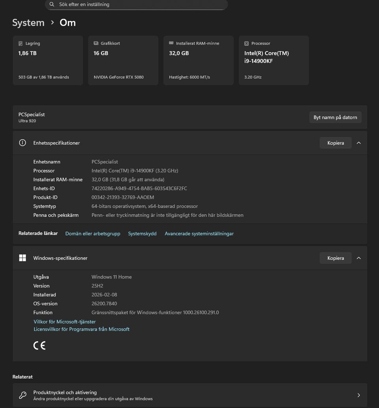Click the Processor chip icon

click(x=247, y=43)
